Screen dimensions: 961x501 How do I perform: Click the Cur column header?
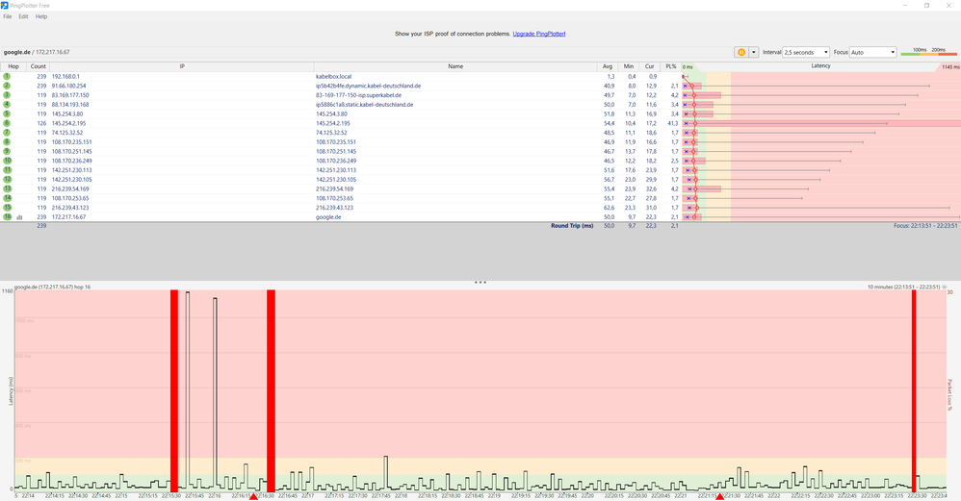(649, 66)
